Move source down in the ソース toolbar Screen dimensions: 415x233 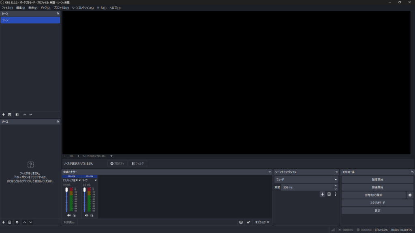[31, 222]
